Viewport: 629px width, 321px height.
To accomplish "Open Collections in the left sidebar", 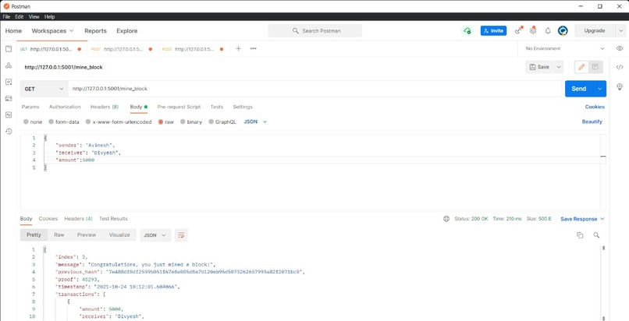I will [x=9, y=49].
